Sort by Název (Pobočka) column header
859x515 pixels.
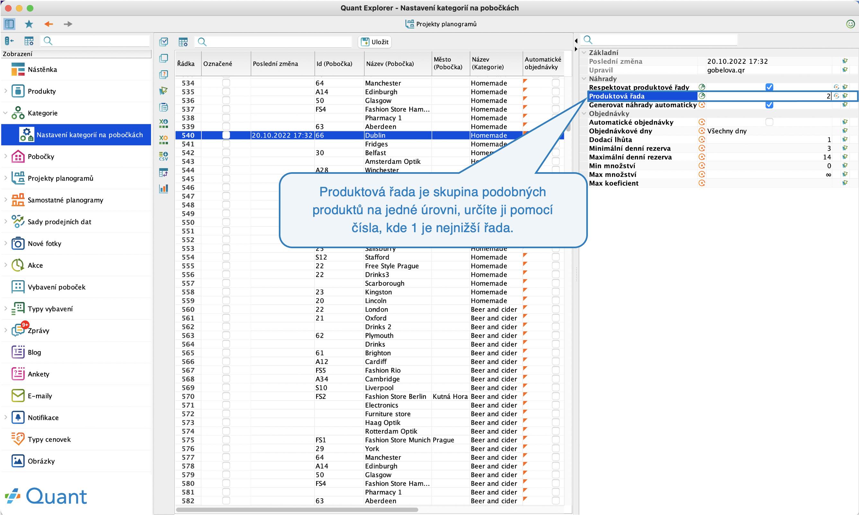(398, 63)
